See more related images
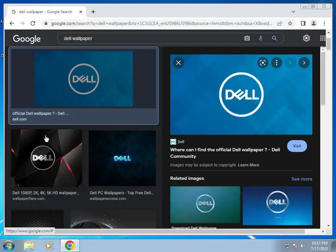 point(302,179)
